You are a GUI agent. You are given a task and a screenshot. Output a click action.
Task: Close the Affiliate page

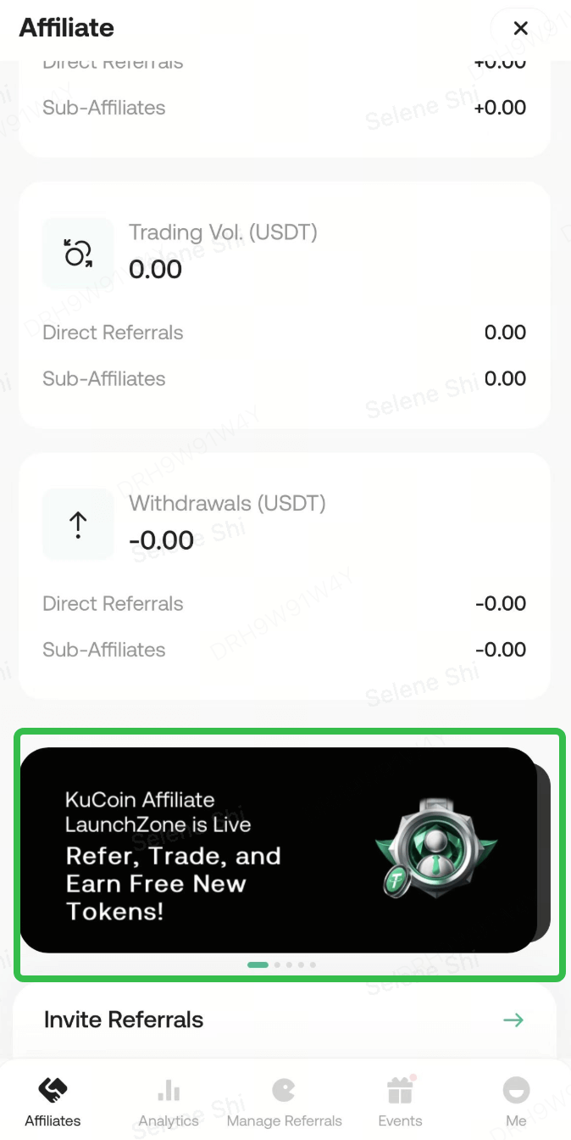pos(520,29)
